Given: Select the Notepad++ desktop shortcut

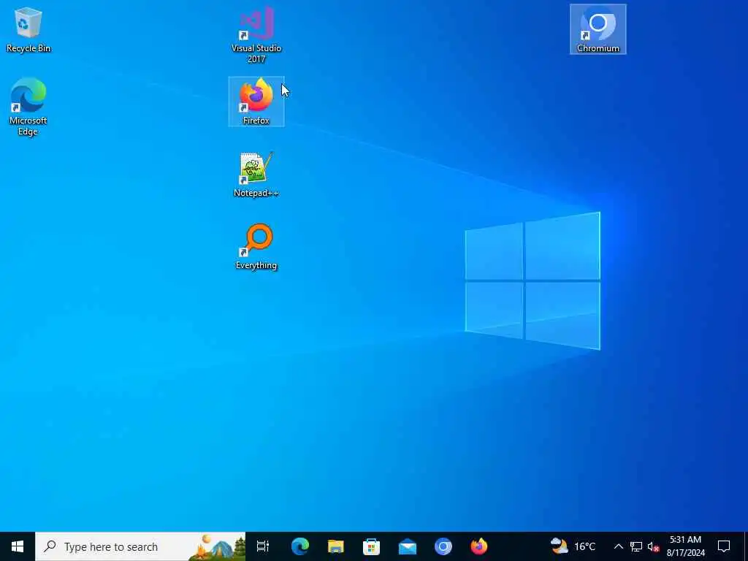Looking at the screenshot, I should [256, 174].
